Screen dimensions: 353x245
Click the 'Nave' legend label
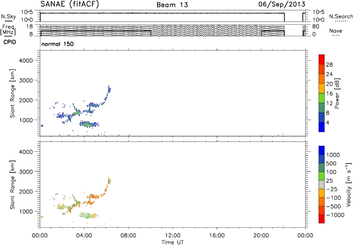pyautogui.click(x=336, y=31)
